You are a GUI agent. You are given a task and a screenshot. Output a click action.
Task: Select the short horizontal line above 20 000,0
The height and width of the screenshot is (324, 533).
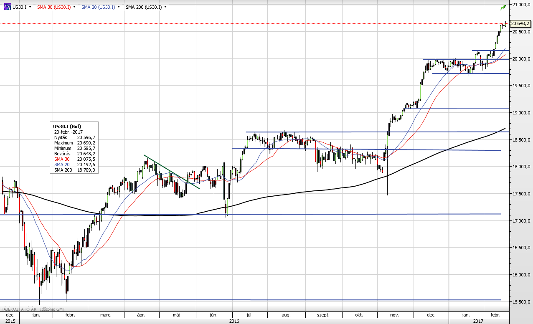(490, 51)
